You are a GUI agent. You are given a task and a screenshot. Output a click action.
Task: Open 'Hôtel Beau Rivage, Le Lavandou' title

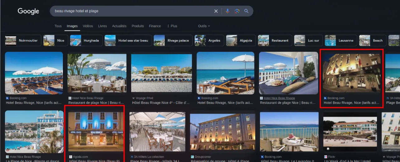pyautogui.click(x=287, y=161)
